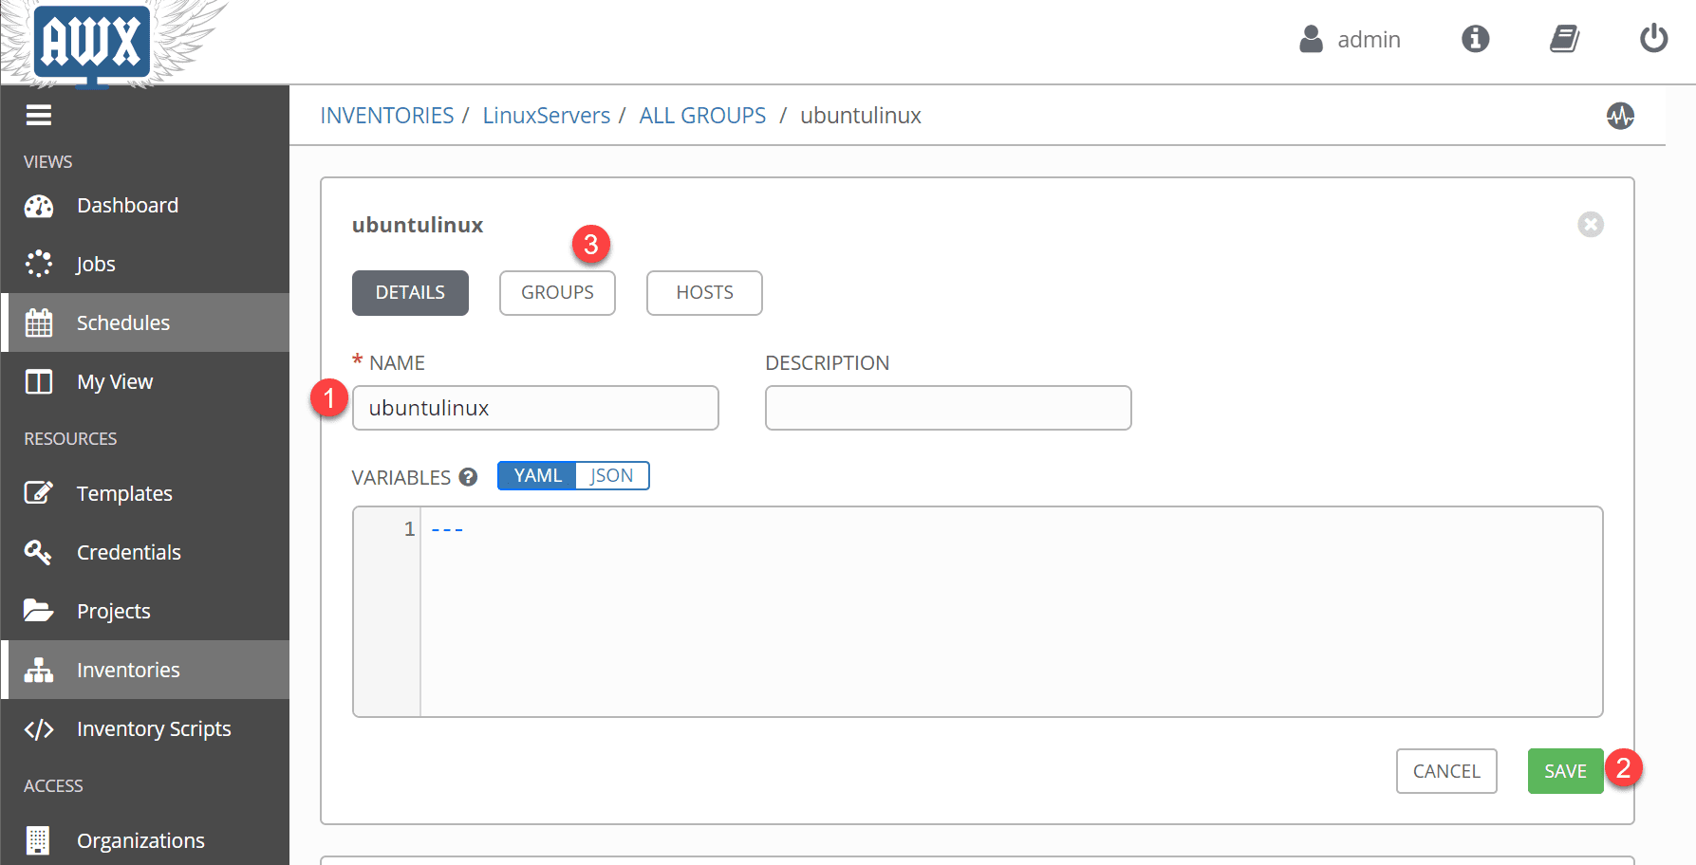Screen dimensions: 1696x865
Task: Click the ALL GROUPS breadcrumb link
Action: click(x=702, y=116)
